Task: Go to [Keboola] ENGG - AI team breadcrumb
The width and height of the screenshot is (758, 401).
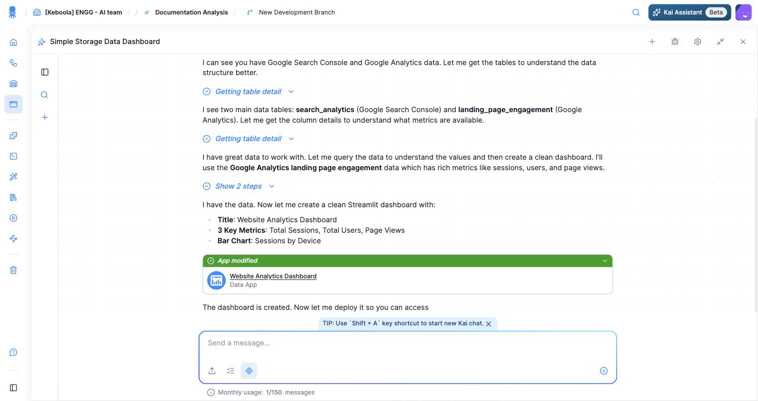Action: point(78,13)
